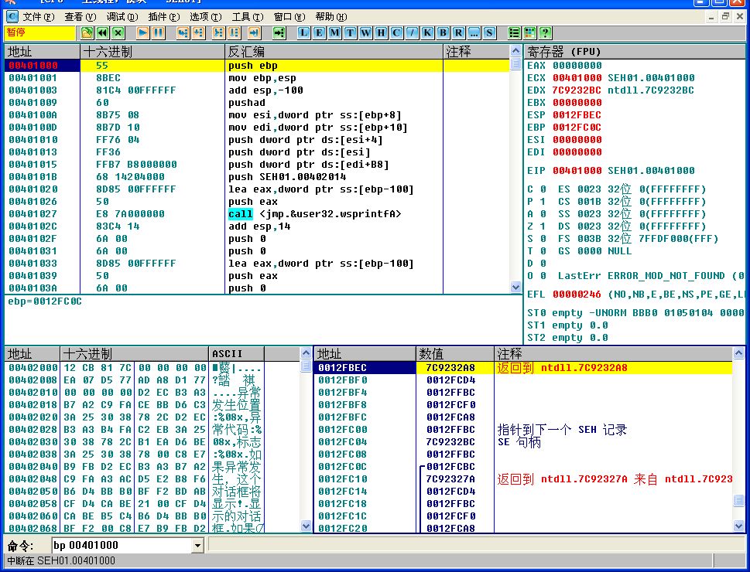Open the 工具(T) menu
750x572 pixels.
pyautogui.click(x=248, y=17)
